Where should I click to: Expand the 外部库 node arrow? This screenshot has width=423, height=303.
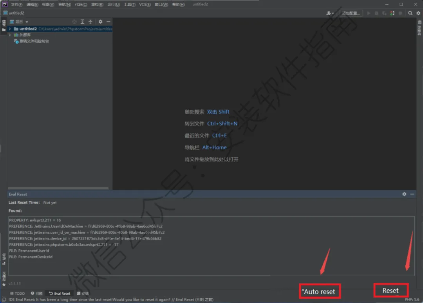pyautogui.click(x=10, y=35)
